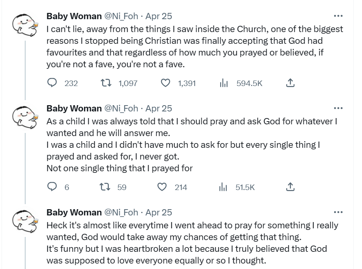Open the Apr 25 timestamp of third tweet
This screenshot has width=362, height=269.
pyautogui.click(x=158, y=212)
